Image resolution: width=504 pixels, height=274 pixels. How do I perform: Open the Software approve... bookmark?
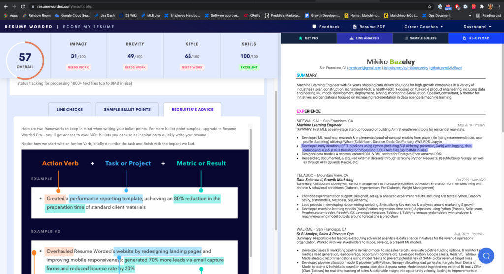pyautogui.click(x=222, y=15)
